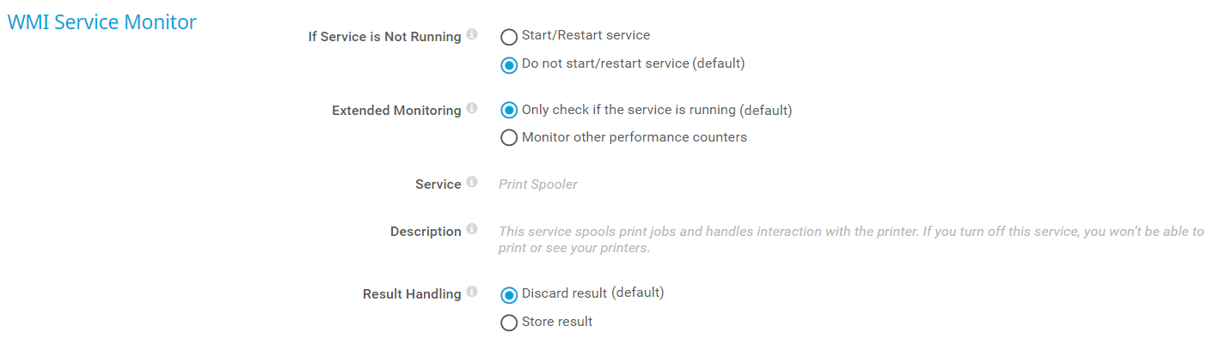Screen dimensions: 1214x344
Task: Select Only check if the service is running
Action: click(x=509, y=111)
